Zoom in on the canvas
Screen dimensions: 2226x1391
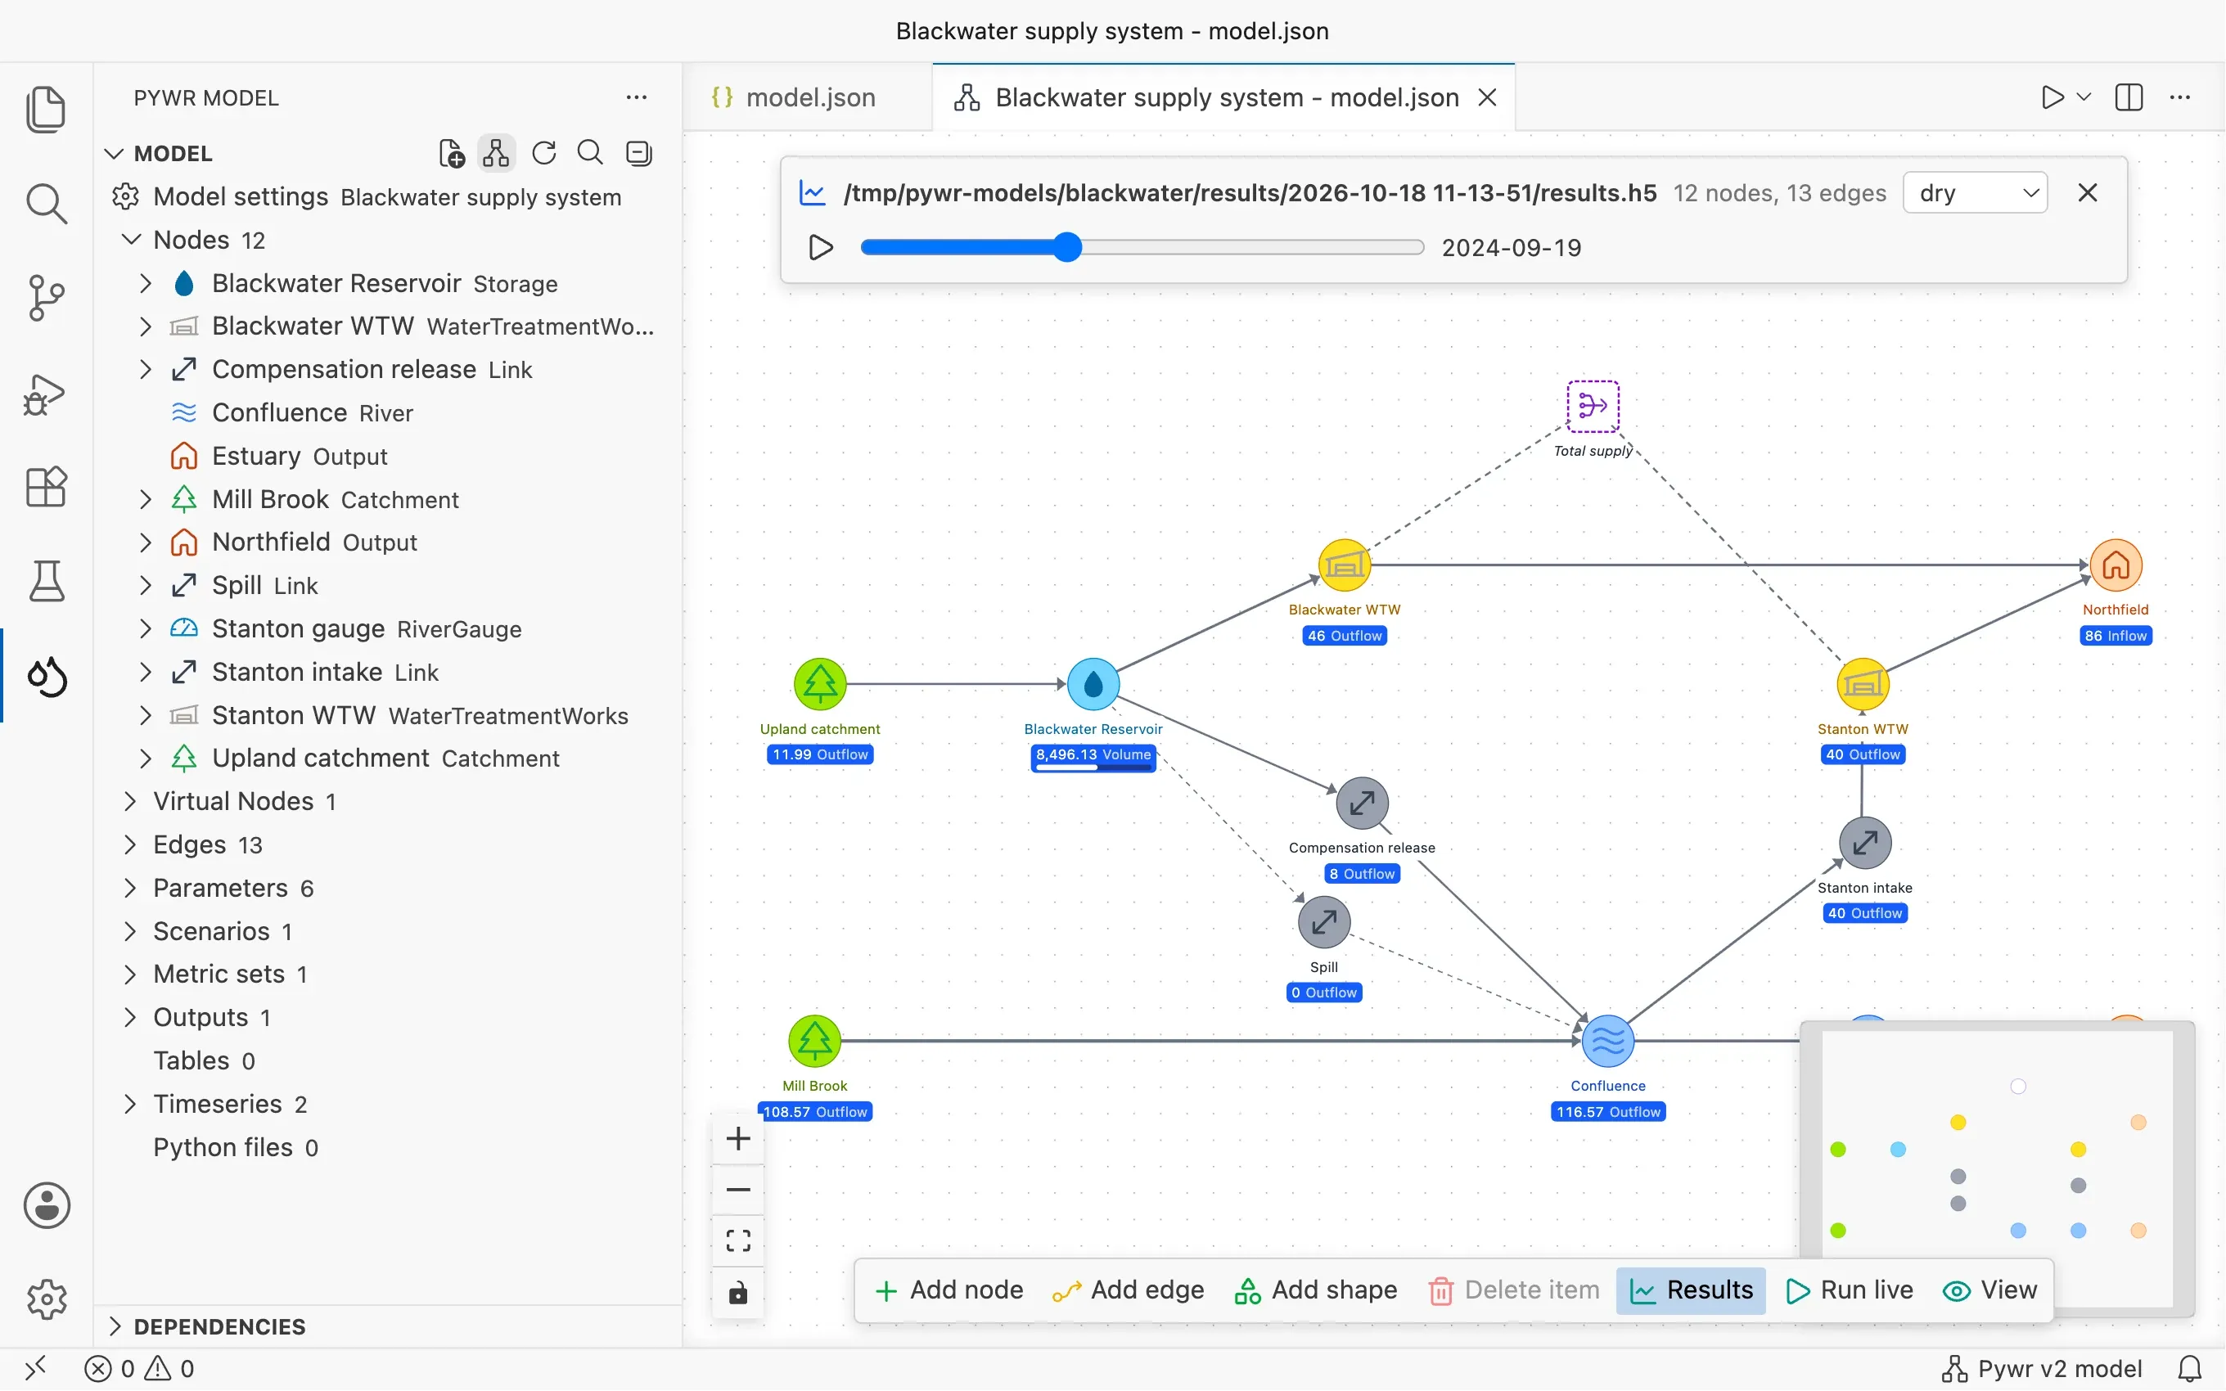(x=737, y=1139)
